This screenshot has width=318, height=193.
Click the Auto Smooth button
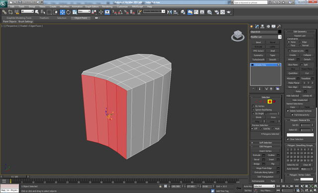click(293, 169)
